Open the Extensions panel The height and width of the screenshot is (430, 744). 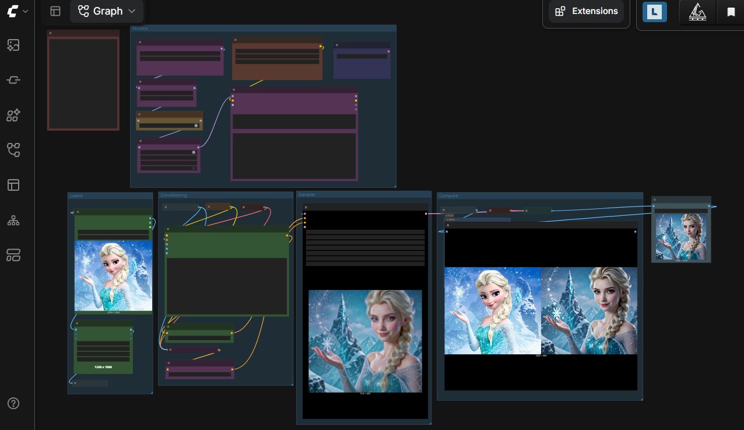(586, 11)
